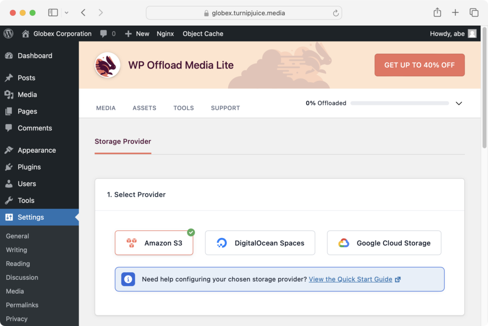Image resolution: width=488 pixels, height=326 pixels.
Task: Switch provider selection to Google Cloud Storage
Action: 384,243
